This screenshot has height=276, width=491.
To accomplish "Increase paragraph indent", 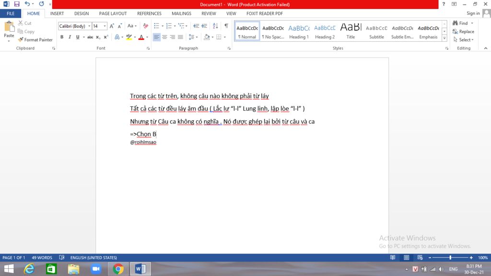I will pyautogui.click(x=204, y=26).
